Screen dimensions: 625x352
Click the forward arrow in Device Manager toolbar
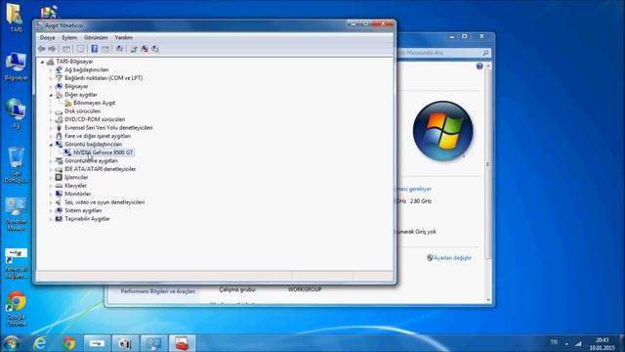(52, 49)
